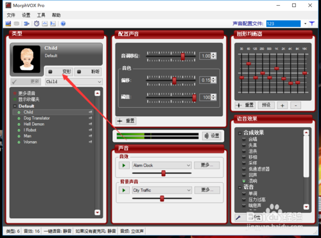This screenshot has width=321, height=238.
Task: Enable the 单调 monotone voice effect
Action: tap(244, 194)
